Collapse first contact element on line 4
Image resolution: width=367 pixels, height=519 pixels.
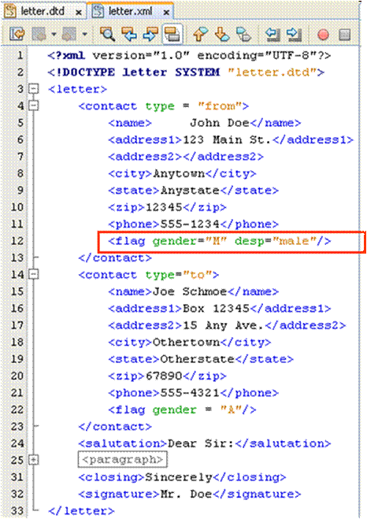click(33, 106)
